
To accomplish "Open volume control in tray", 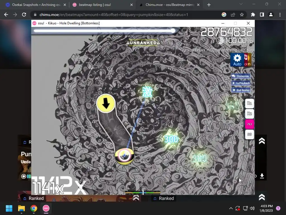I will coord(252,208).
